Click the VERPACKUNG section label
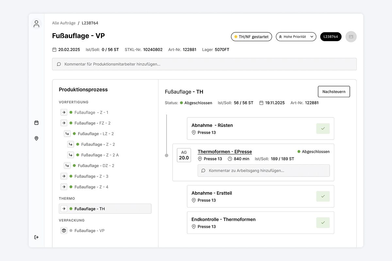The width and height of the screenshot is (392, 261). point(72,220)
